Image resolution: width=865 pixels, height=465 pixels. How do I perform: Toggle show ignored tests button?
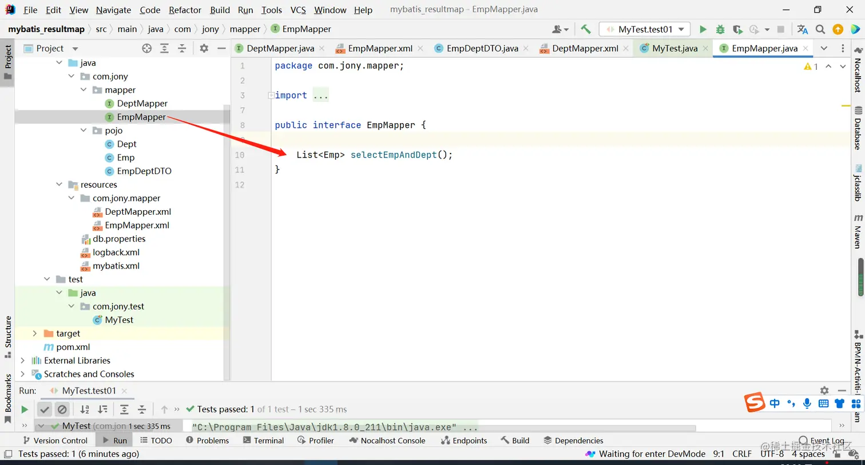coord(62,409)
